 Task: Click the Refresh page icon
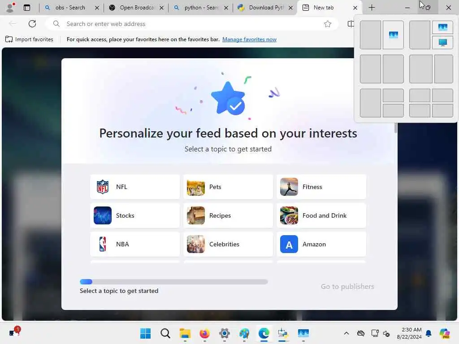[32, 24]
